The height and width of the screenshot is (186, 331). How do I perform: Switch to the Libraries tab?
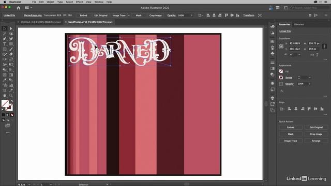pos(299,24)
